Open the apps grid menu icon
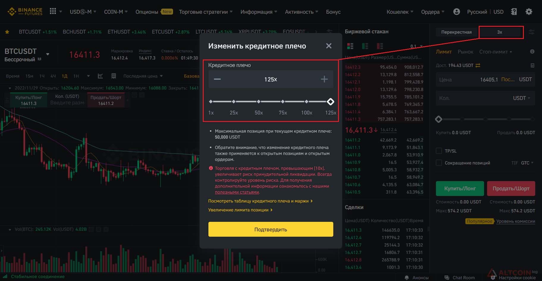 pyautogui.click(x=53, y=11)
